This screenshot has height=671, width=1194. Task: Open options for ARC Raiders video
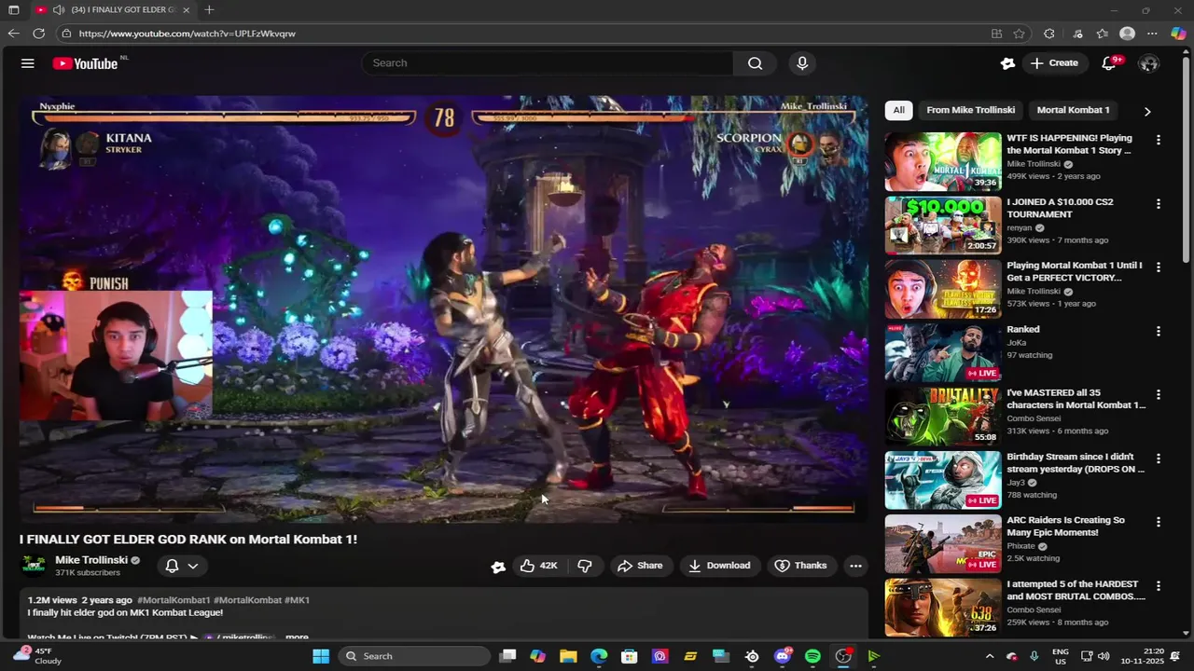[x=1159, y=522]
